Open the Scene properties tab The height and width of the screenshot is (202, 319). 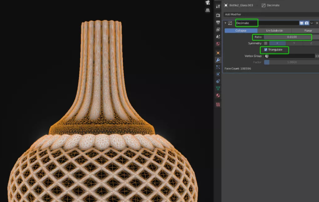pos(218,37)
